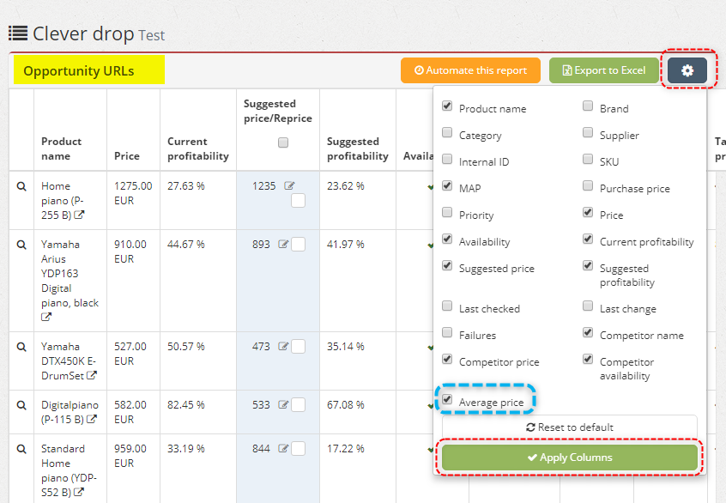This screenshot has height=503, width=726.
Task: Open external link icon of Yamaha DTX450K E-DrumSet
Action: [92, 376]
